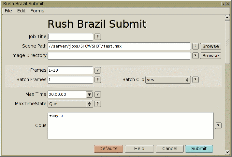Expand the MaxTimeState selector
Viewport: 232px width, 157px height.
tap(70, 104)
